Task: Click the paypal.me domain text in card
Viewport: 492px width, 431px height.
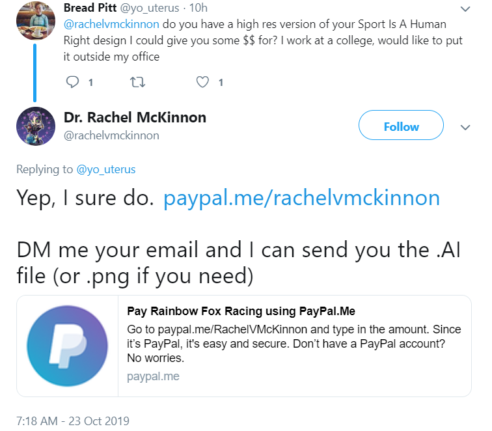Action: point(153,376)
